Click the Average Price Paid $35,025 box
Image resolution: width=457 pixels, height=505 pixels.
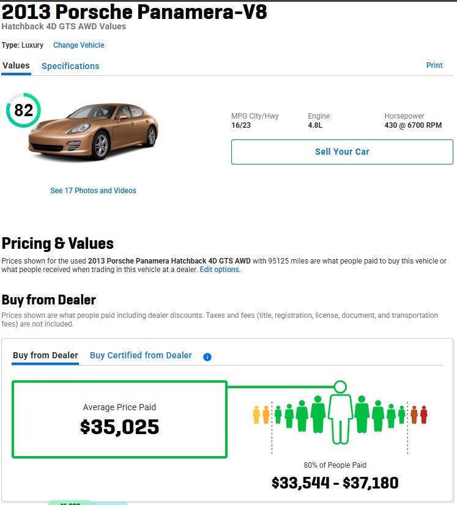coord(119,419)
